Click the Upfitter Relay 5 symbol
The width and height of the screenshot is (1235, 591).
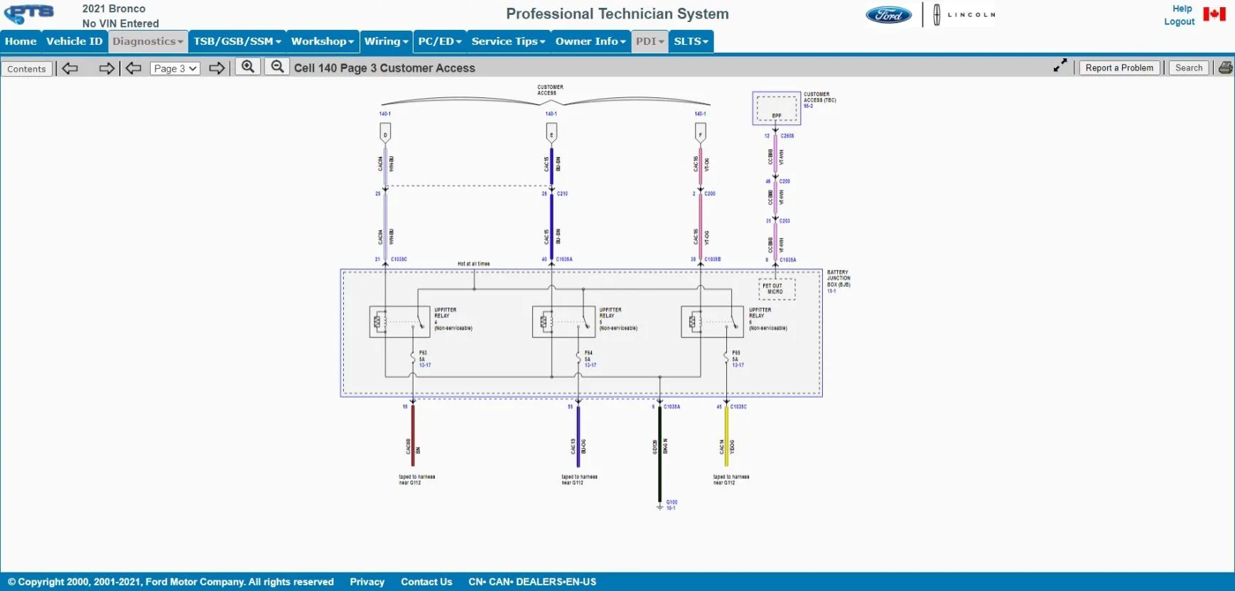[563, 322]
